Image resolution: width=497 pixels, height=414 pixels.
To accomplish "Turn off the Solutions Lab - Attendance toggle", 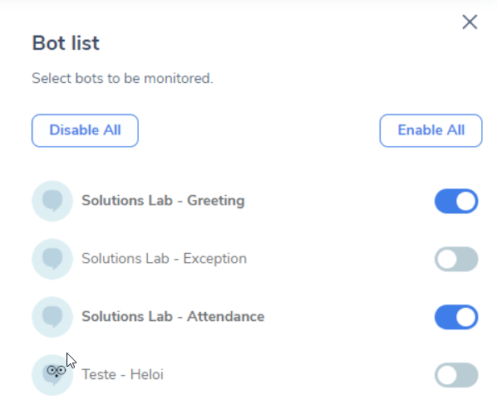I will click(x=456, y=317).
